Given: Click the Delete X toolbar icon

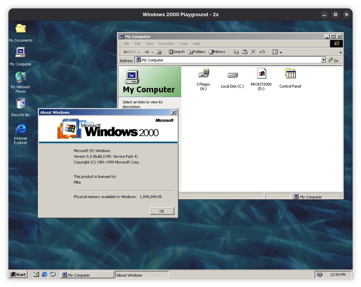Looking at the screenshot, I should (x=253, y=52).
